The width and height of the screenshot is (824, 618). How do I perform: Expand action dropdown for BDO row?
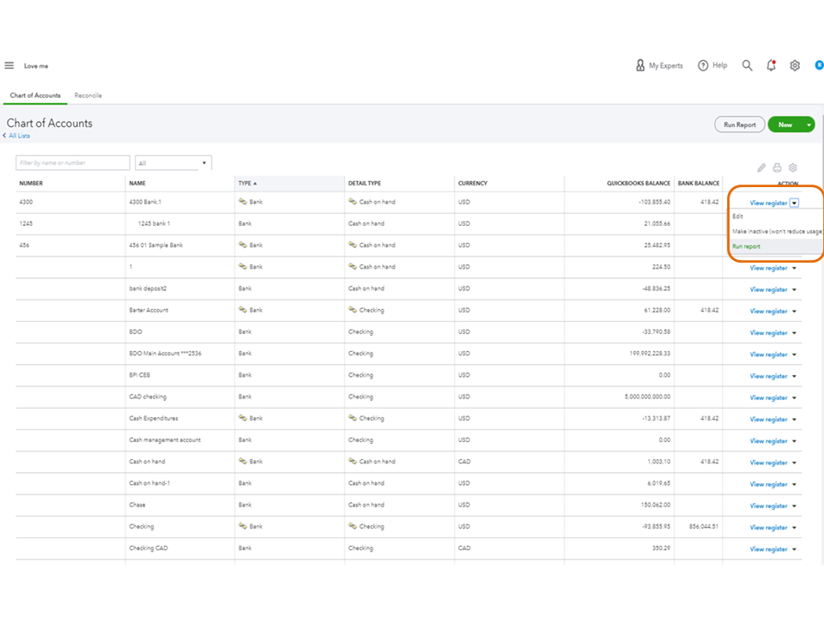click(x=795, y=333)
